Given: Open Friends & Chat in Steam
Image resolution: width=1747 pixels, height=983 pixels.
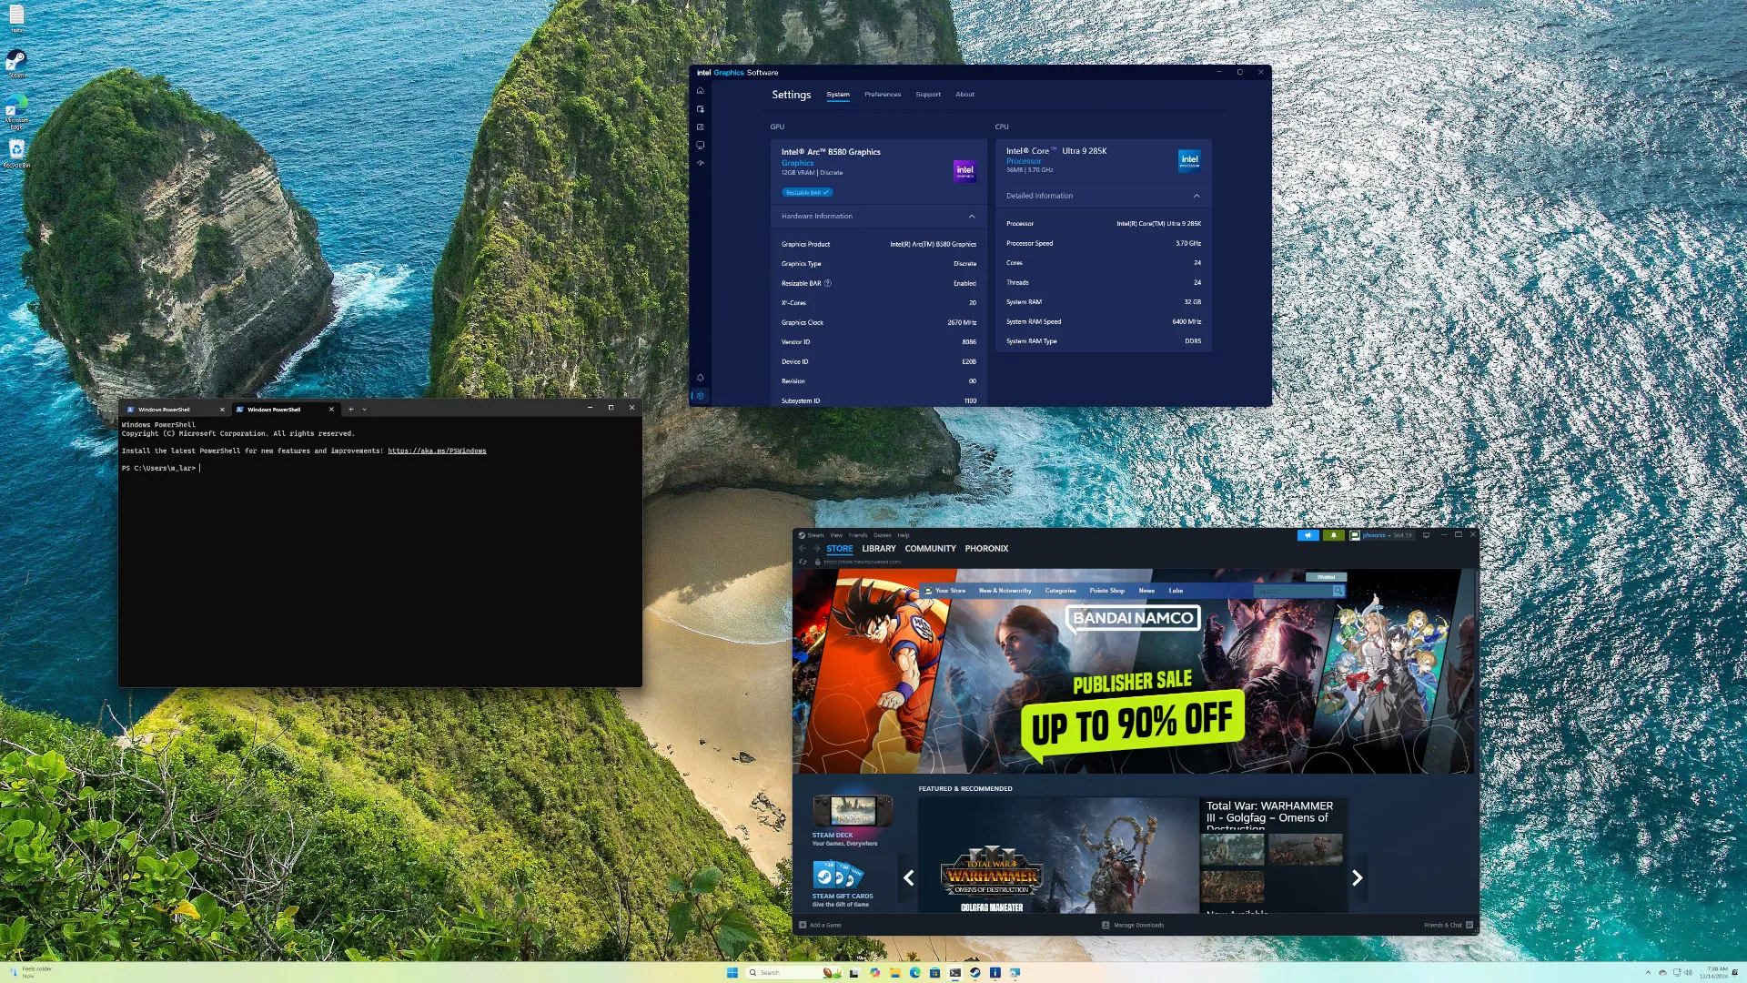Looking at the screenshot, I should pos(1449,925).
